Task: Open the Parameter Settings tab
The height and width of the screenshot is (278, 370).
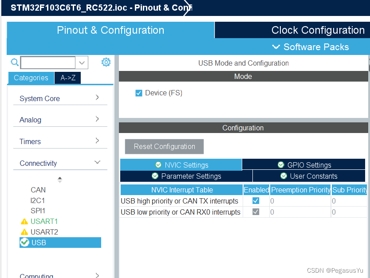Action: (x=186, y=176)
